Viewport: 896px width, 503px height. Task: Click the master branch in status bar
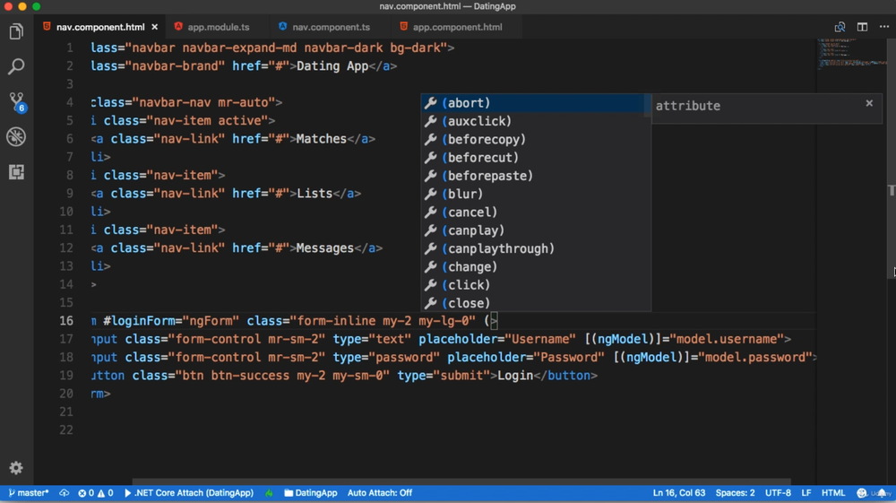coord(29,493)
